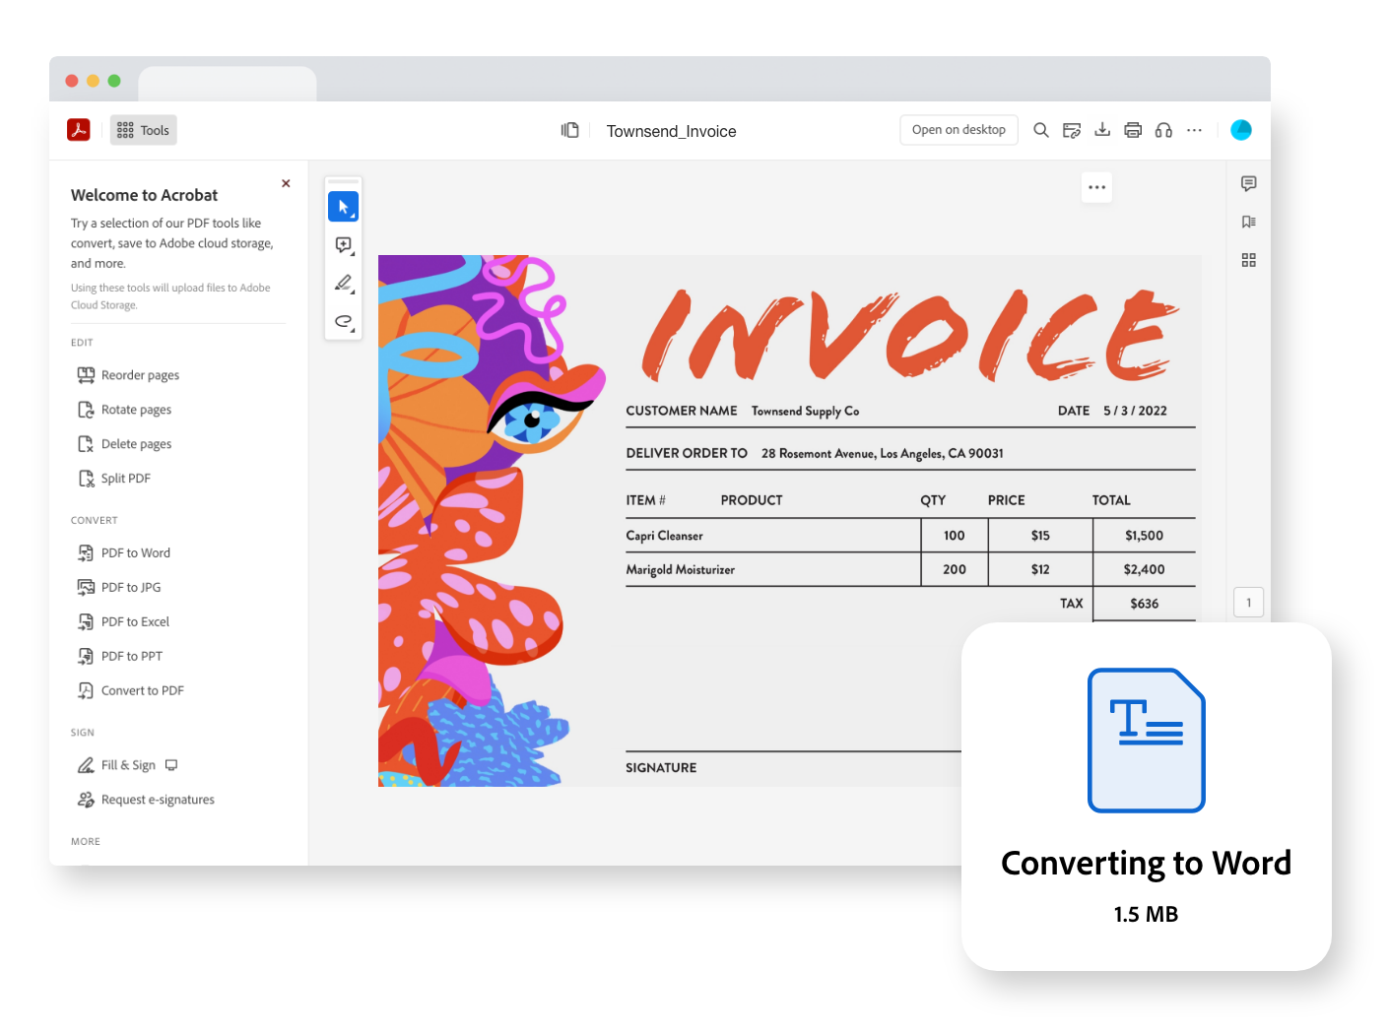Image resolution: width=1388 pixels, height=1034 pixels.
Task: Open the Bookmarks panel
Action: pos(1249,222)
